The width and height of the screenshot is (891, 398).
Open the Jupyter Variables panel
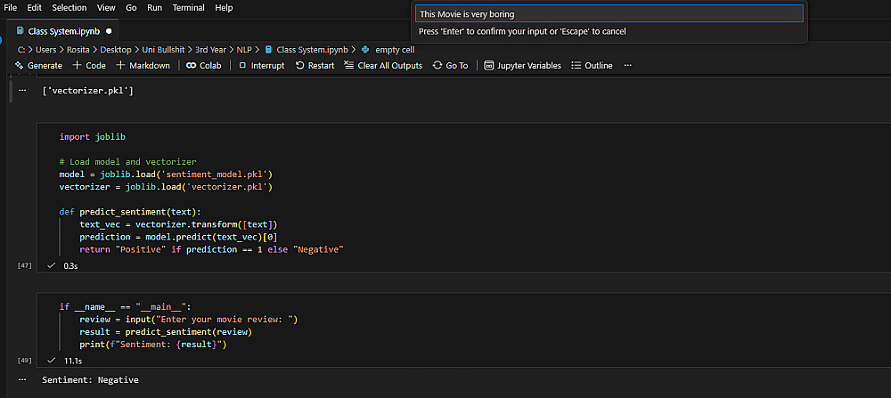522,66
